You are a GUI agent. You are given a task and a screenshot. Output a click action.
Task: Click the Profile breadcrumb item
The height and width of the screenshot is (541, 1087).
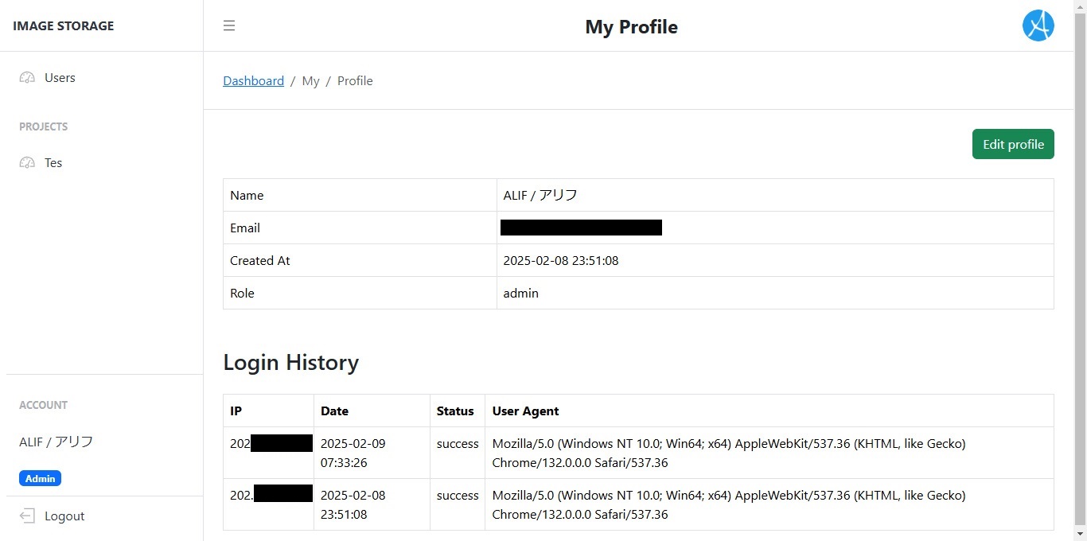point(355,81)
